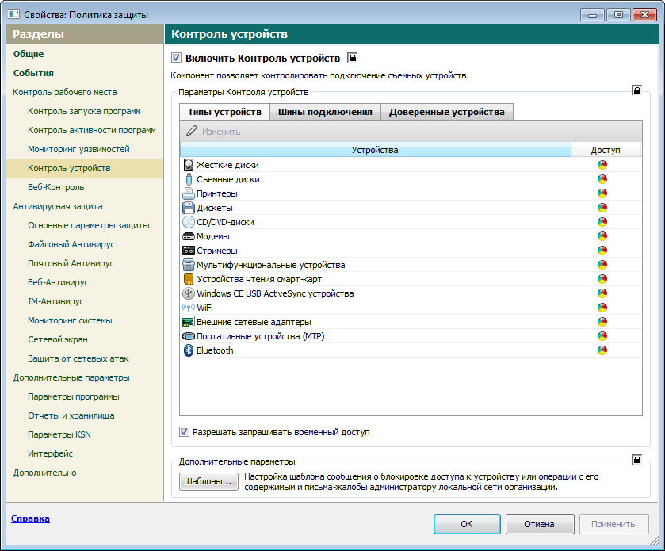Open Контроль запуска программ
The height and width of the screenshot is (551, 665).
click(84, 111)
